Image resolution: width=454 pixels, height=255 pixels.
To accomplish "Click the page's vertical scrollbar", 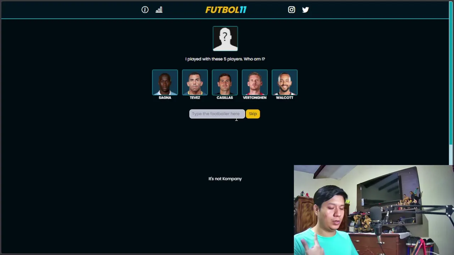I will [451, 73].
